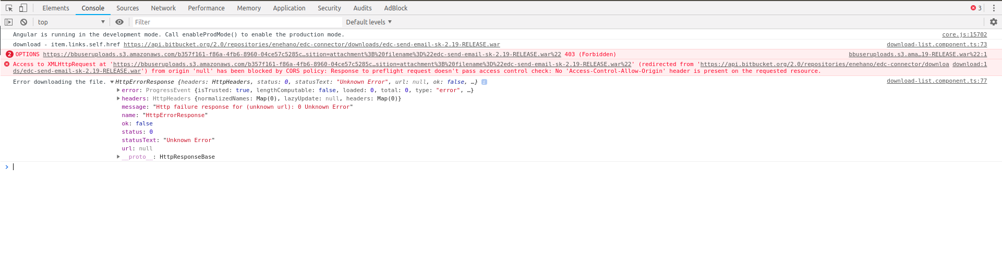The width and height of the screenshot is (1002, 256).
Task: Click the 'status: 0' property row
Action: coord(137,132)
